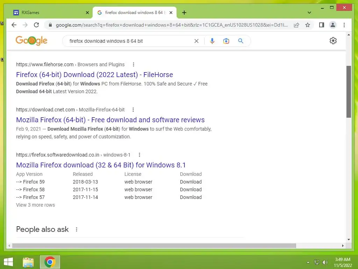Open Firefox (64-bit) Download FileHorse link
This screenshot has height=269, width=358.
point(94,75)
